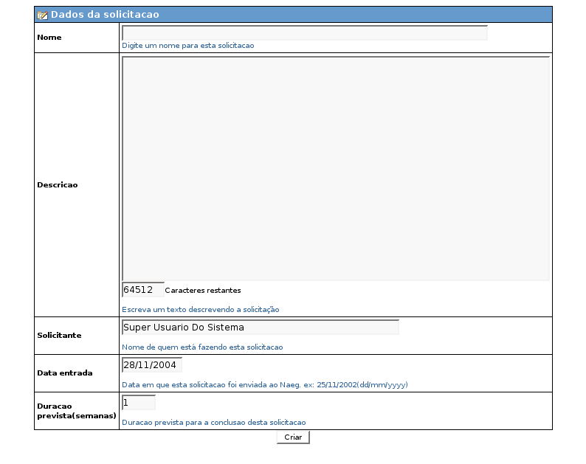Click inside the Descricao text area
Viewport: 586px width, 464px height.
click(x=336, y=168)
